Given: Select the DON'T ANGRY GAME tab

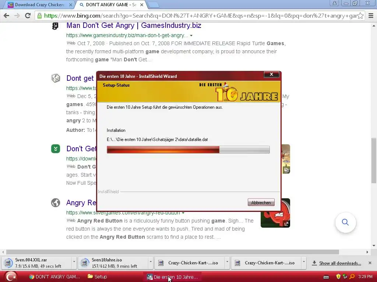Looking at the screenshot, I should point(111,4).
